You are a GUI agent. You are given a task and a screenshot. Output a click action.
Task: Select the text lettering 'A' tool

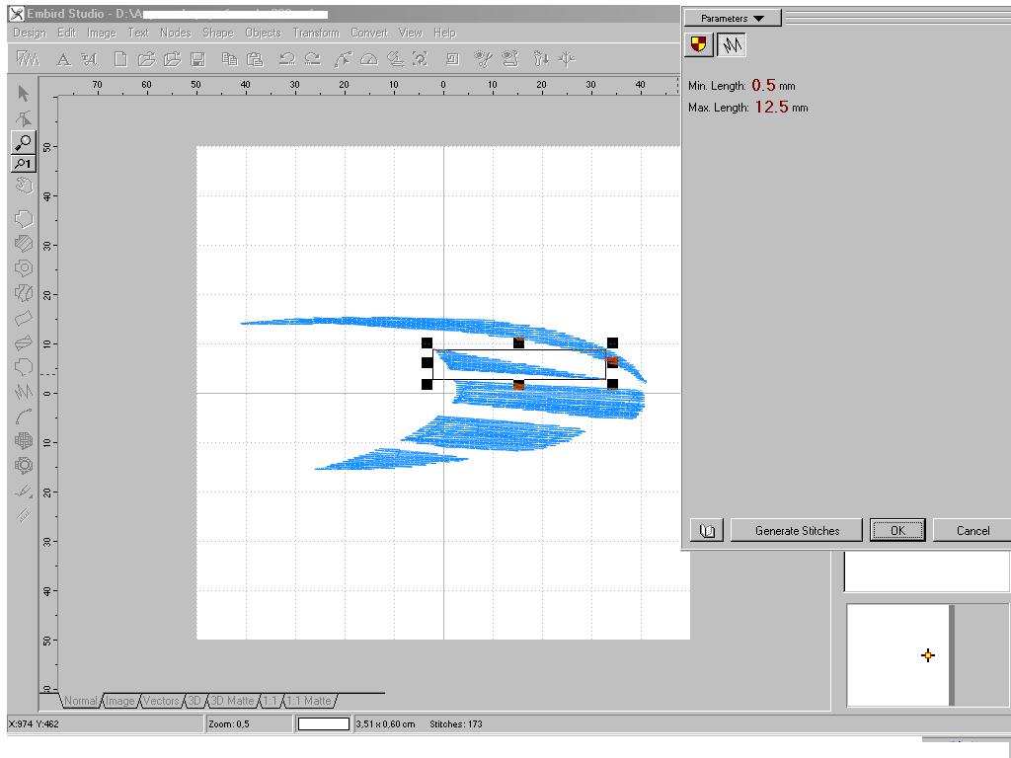(63, 60)
